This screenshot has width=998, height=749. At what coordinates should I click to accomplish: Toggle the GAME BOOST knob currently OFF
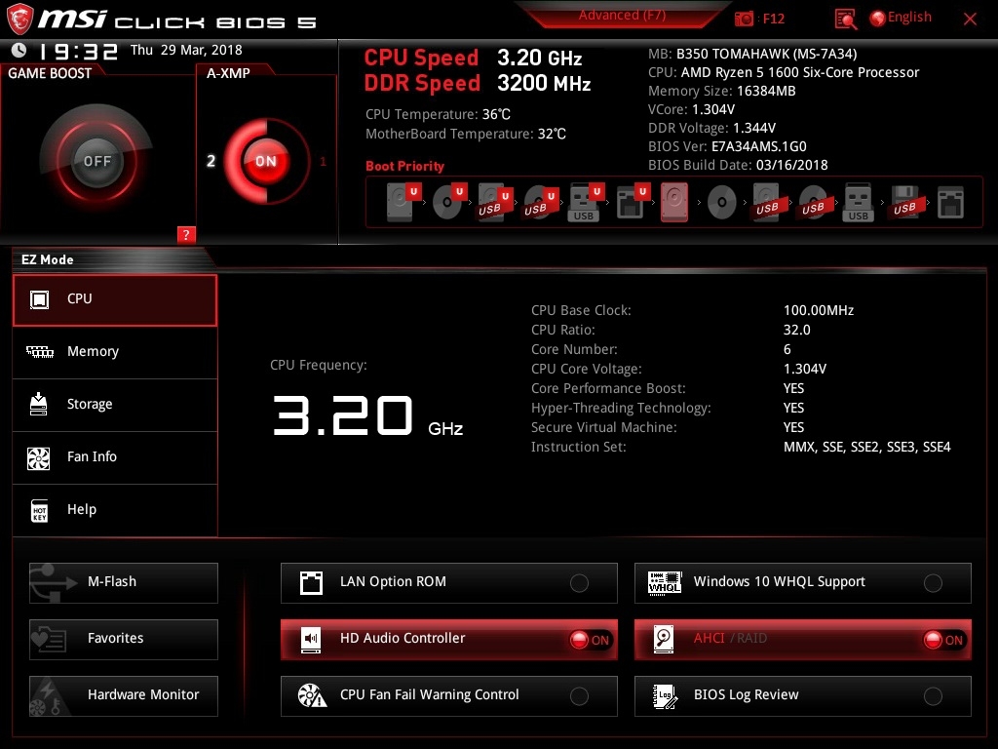pos(96,161)
